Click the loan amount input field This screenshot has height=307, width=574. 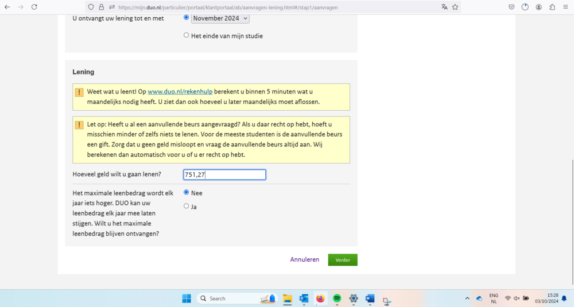[224, 174]
